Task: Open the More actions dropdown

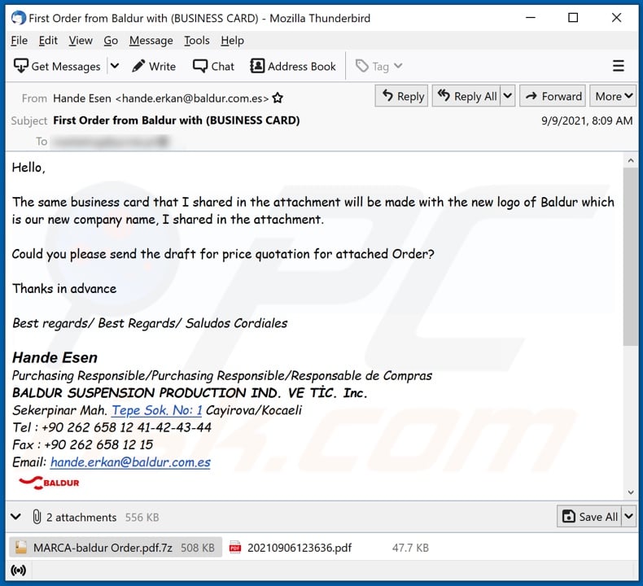Action: point(613,96)
